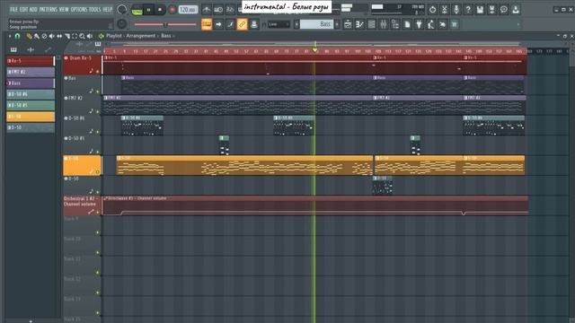The width and height of the screenshot is (575, 323).
Task: Select the playlist Slice tool
Action: [67, 36]
